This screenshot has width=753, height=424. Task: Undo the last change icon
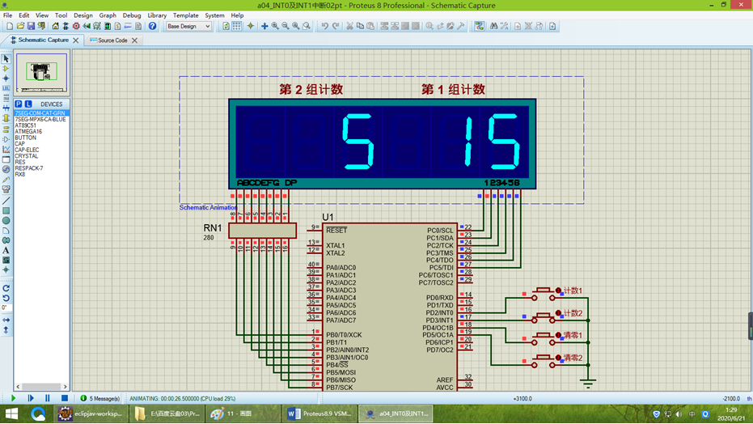point(325,26)
